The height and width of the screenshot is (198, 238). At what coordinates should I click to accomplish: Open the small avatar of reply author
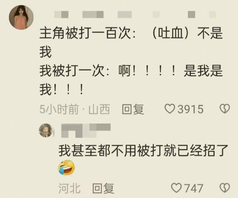point(46,130)
